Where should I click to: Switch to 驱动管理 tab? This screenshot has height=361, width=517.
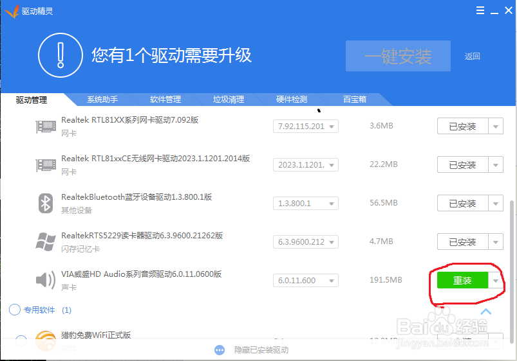click(x=32, y=100)
